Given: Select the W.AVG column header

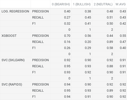Looking at the screenshot, I should point(121,4).
